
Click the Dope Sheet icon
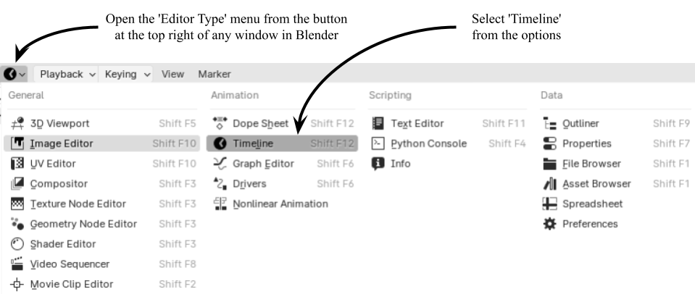pyautogui.click(x=220, y=124)
